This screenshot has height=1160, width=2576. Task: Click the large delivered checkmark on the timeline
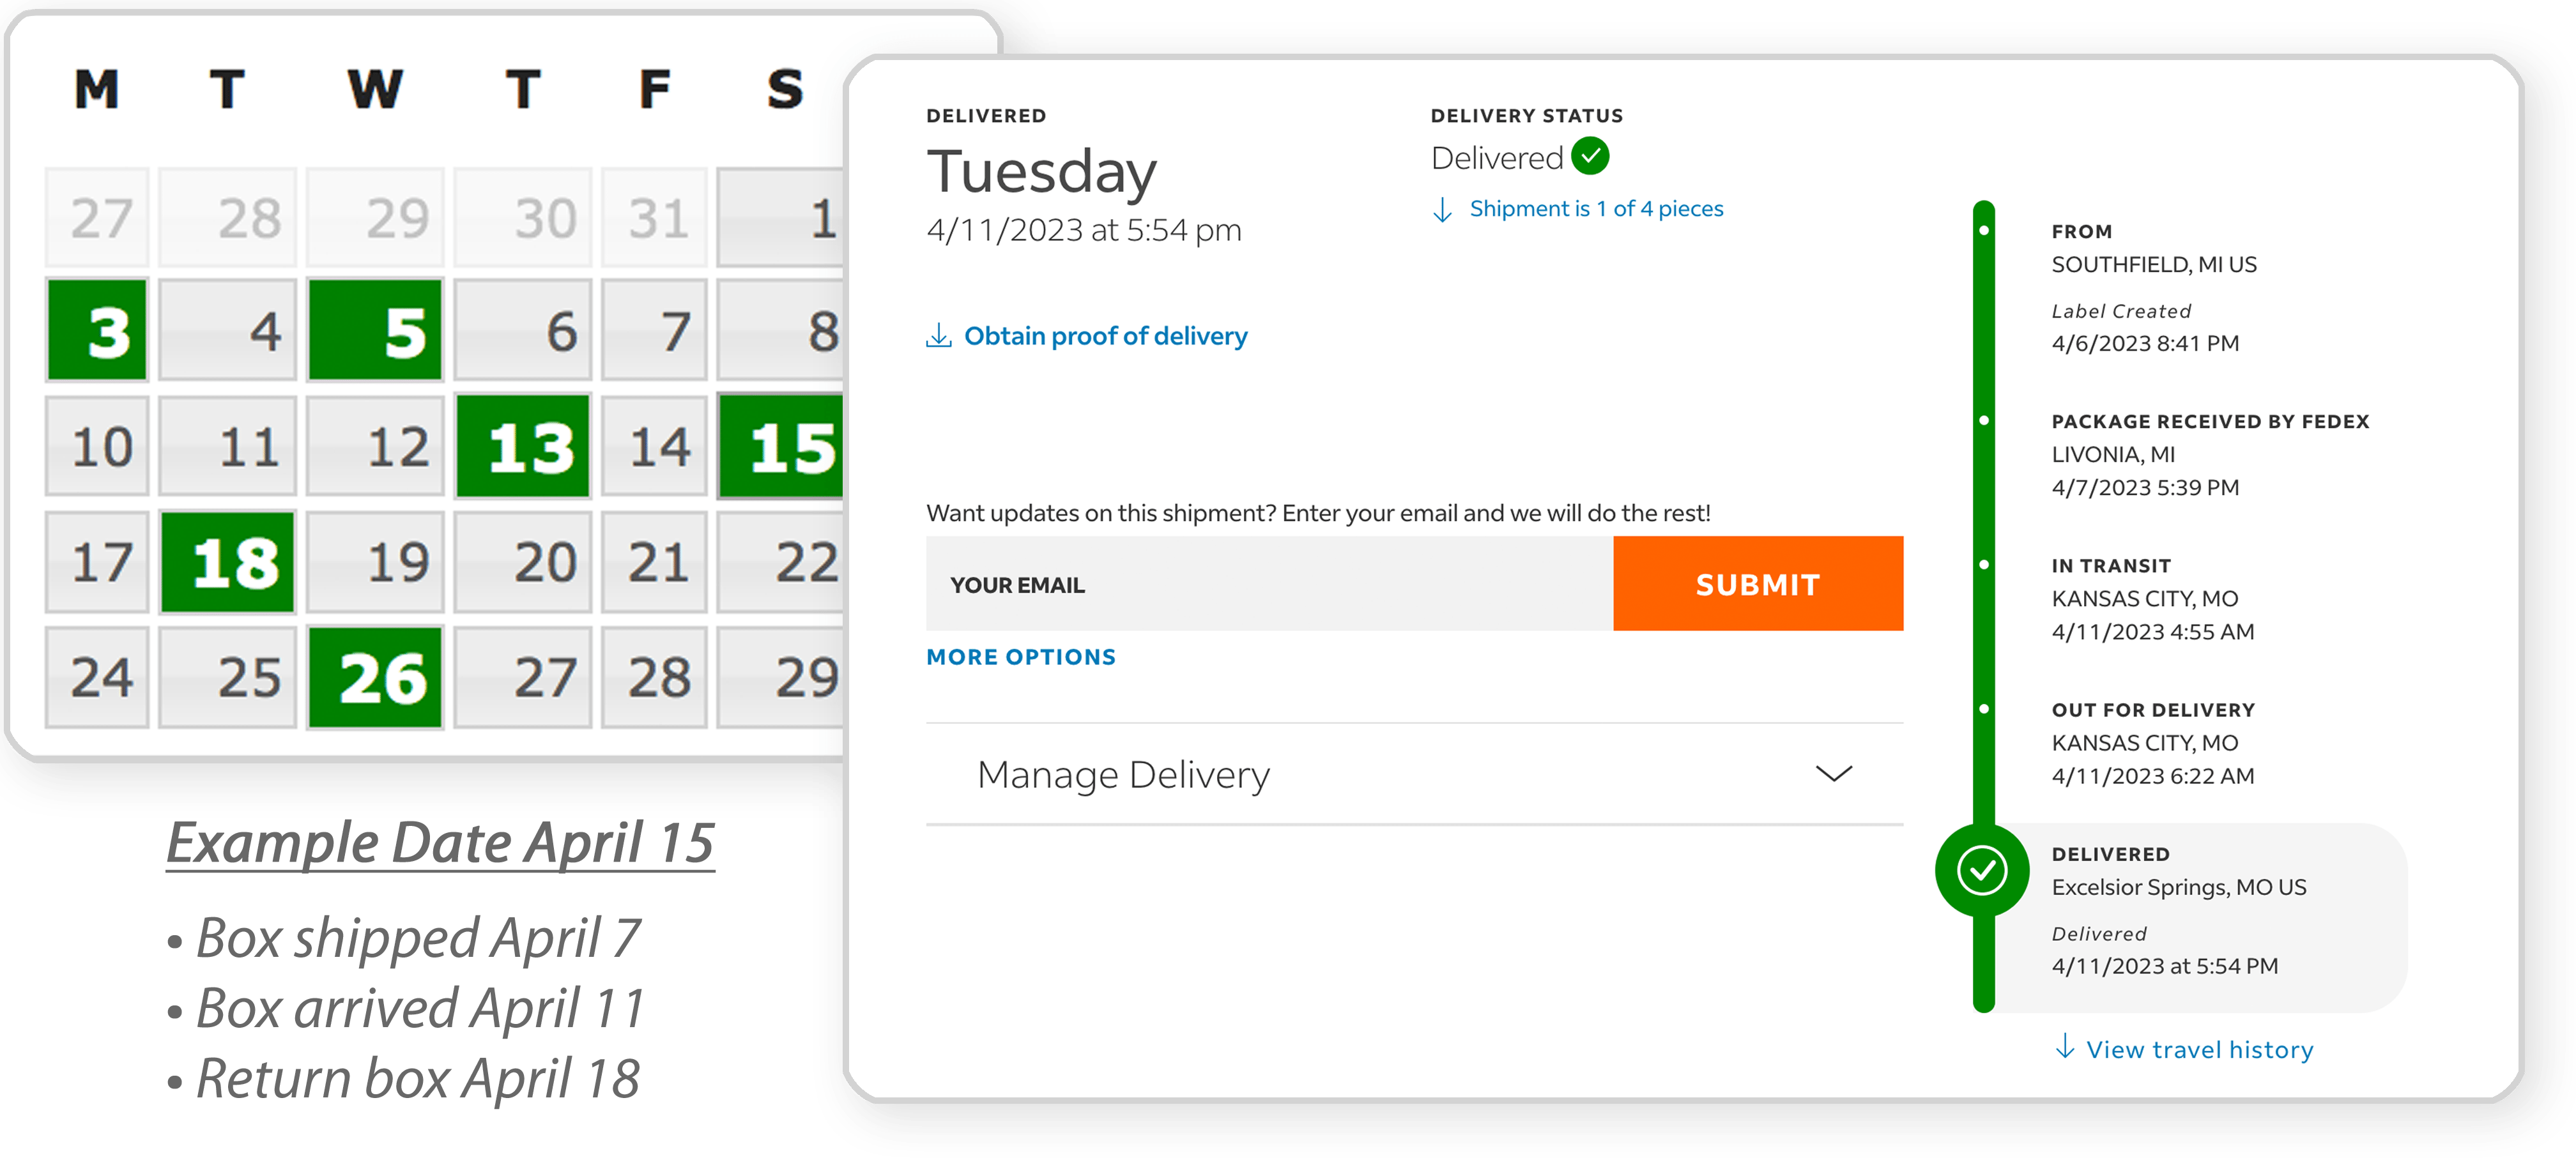(x=1982, y=870)
